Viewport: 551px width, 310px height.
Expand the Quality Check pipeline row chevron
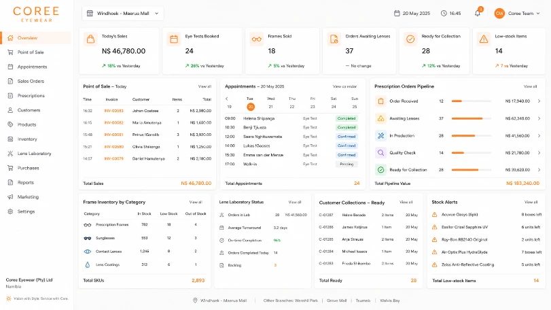[539, 153]
